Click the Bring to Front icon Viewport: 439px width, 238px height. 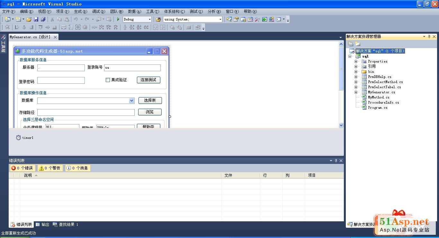pos(172,27)
